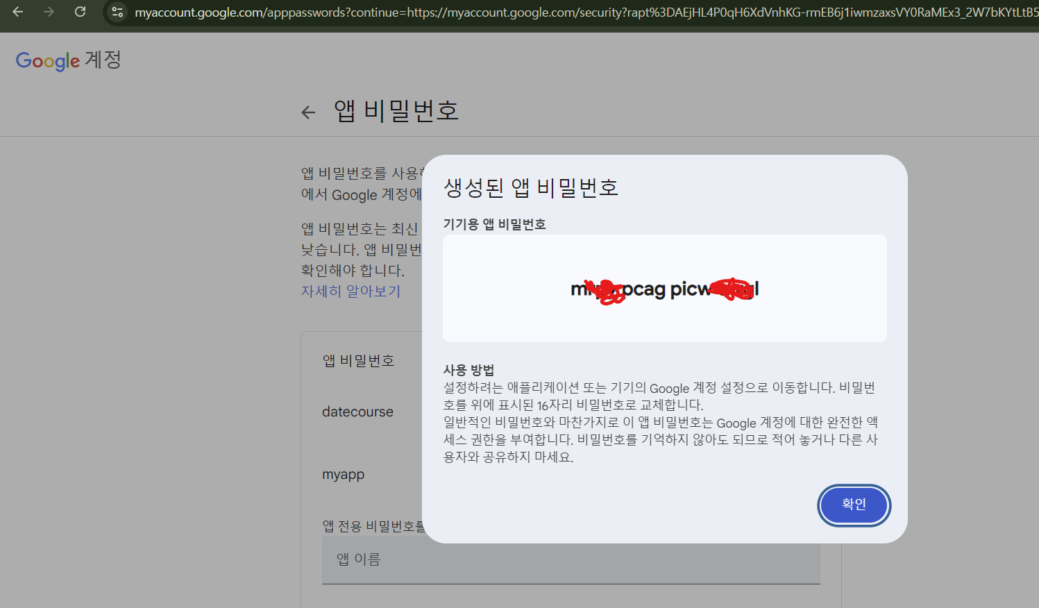The width and height of the screenshot is (1039, 608).
Task: Open Google 계정 logo link
Action: tap(69, 60)
